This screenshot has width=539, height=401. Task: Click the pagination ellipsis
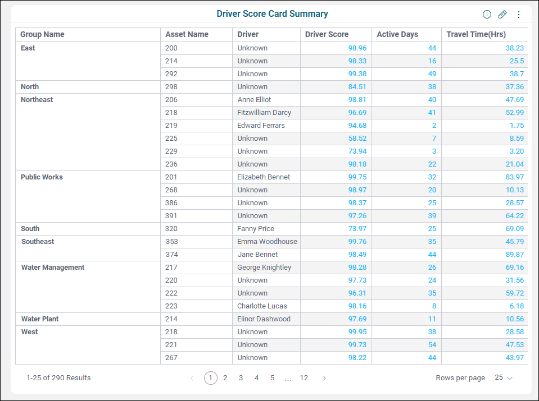pos(288,379)
